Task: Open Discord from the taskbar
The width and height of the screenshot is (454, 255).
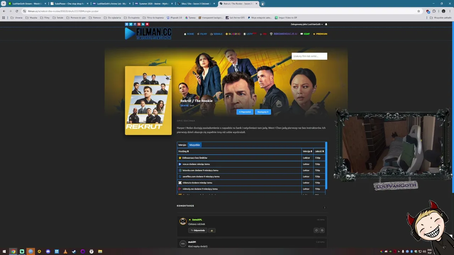Action: [x=48, y=251]
